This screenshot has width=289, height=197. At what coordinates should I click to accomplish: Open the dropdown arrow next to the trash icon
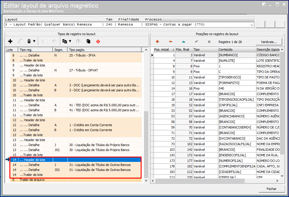point(34,41)
